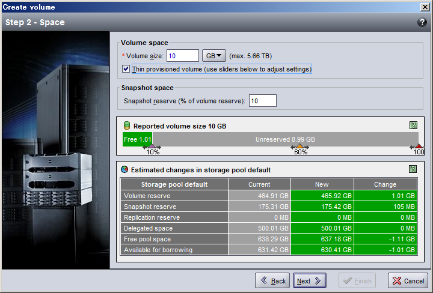Open the help question mark in header
The width and height of the screenshot is (433, 293).
point(422,22)
